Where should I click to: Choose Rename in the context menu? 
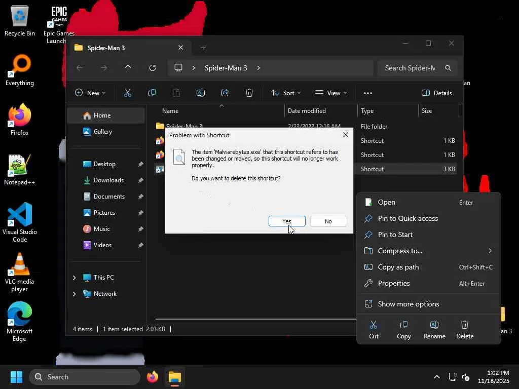pos(434,330)
